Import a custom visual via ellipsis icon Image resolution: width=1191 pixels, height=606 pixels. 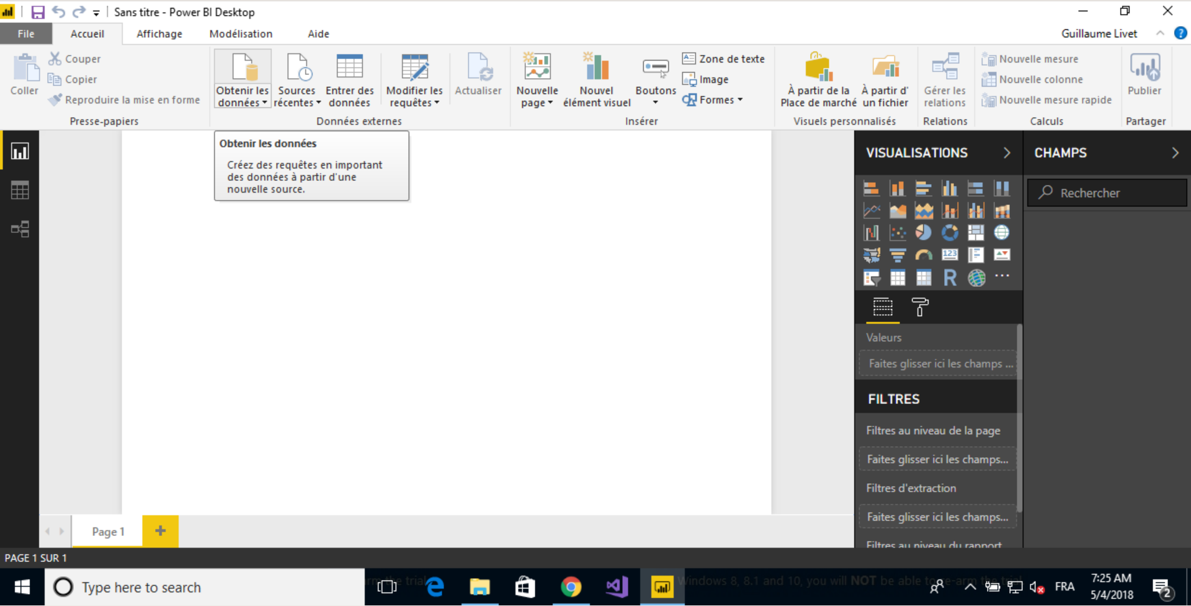pos(1002,276)
